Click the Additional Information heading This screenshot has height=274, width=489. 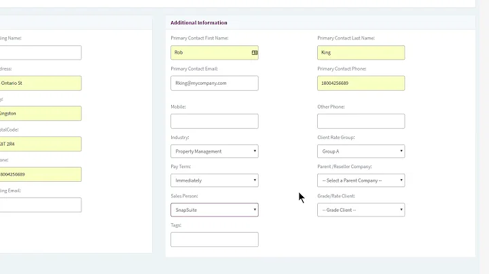[198, 23]
